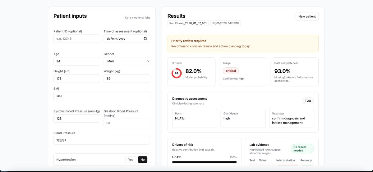Click the 82.0% model probability value
This screenshot has height=172, width=373.
[193, 71]
